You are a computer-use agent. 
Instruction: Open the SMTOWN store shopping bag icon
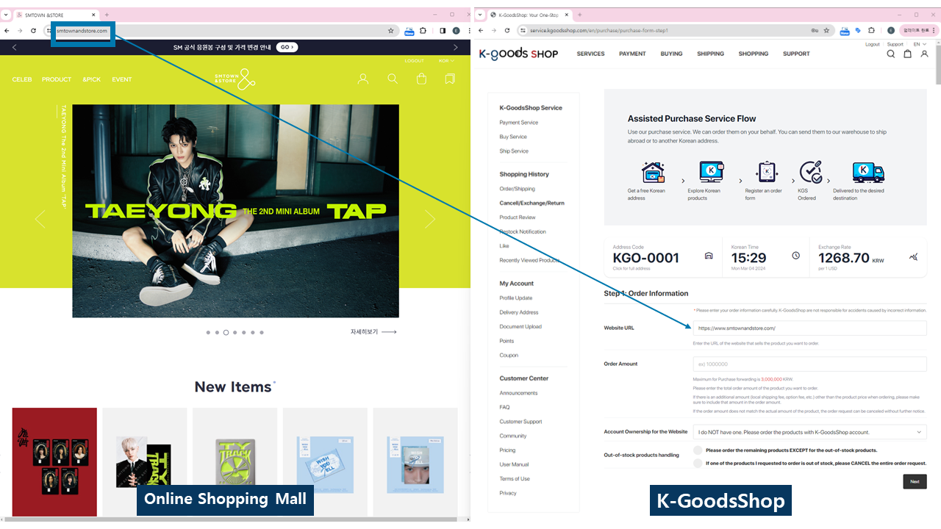421,79
